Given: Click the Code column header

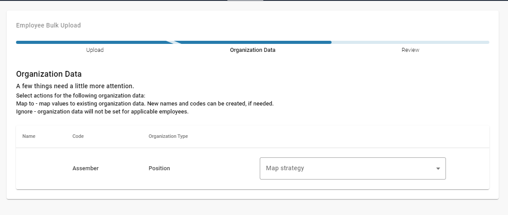Looking at the screenshot, I should coord(78,136).
